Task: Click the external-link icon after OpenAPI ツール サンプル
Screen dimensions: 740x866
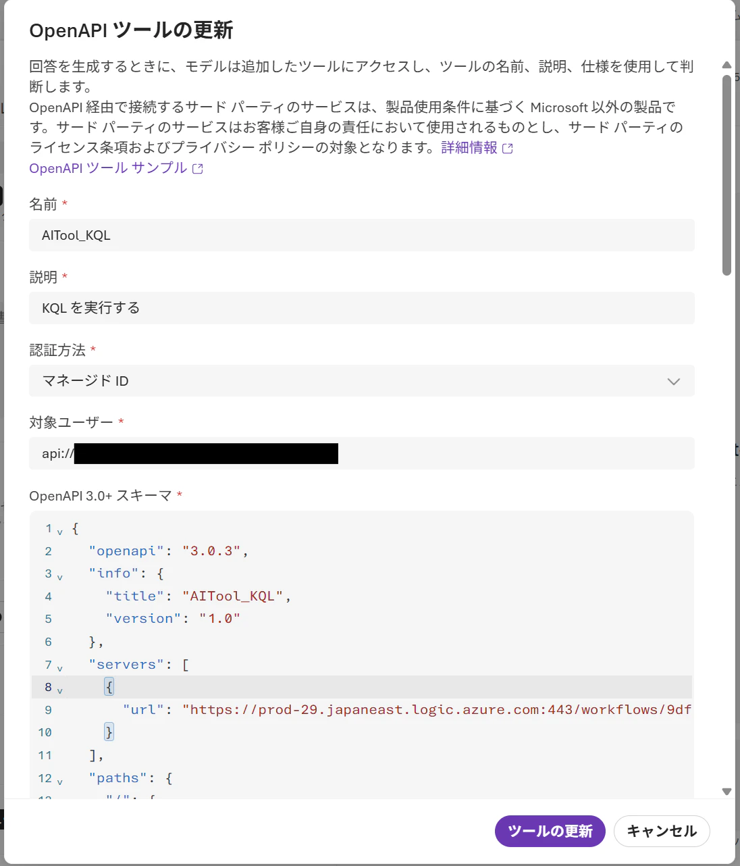Action: click(x=198, y=169)
